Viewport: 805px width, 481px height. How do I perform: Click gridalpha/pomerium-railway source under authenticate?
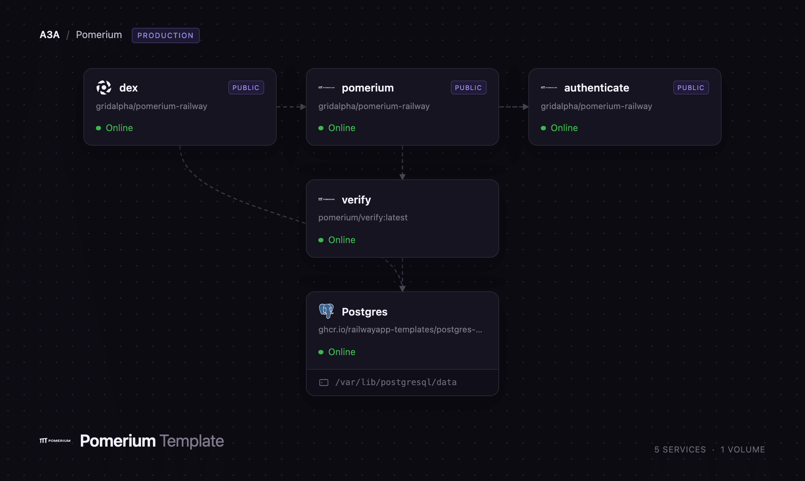click(596, 106)
